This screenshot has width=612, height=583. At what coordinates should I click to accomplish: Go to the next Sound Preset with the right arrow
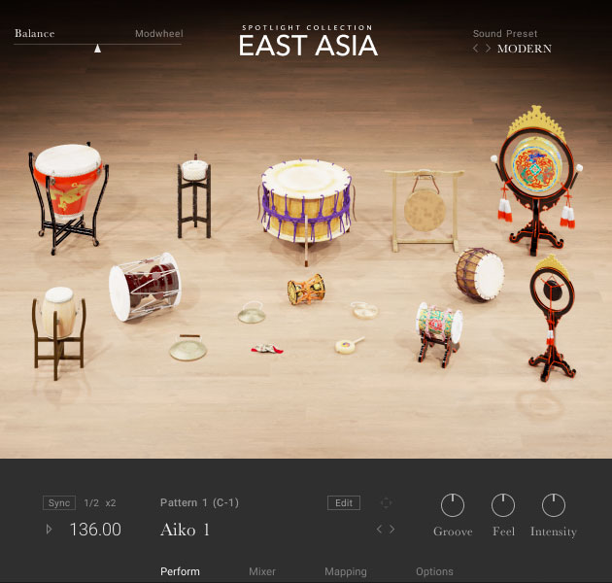pyautogui.click(x=488, y=49)
